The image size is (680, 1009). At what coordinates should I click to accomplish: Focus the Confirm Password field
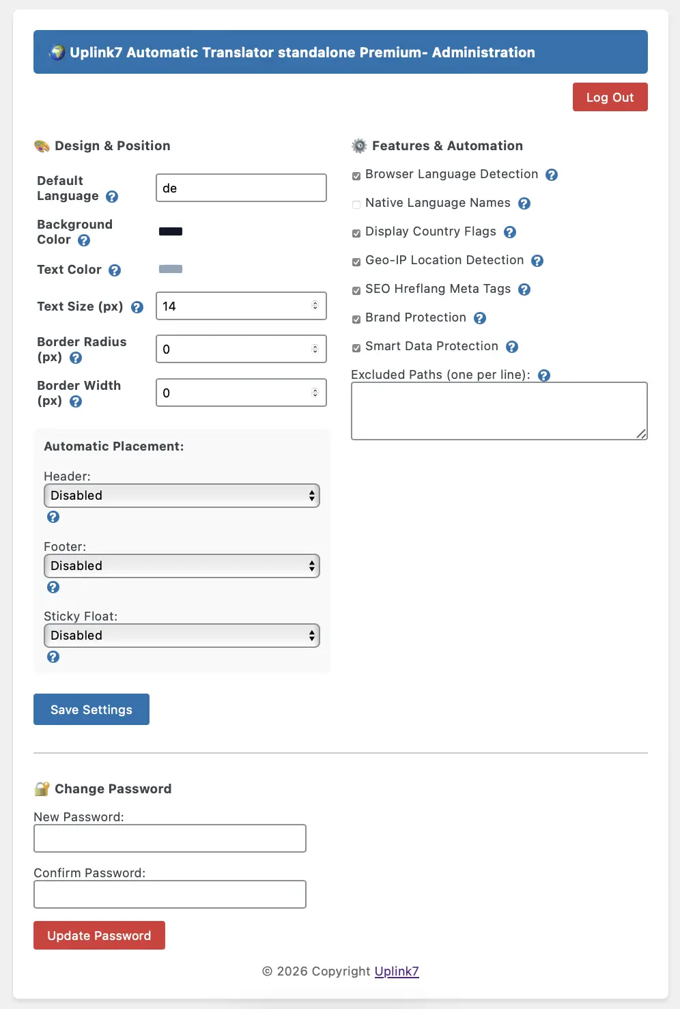[x=170, y=894]
